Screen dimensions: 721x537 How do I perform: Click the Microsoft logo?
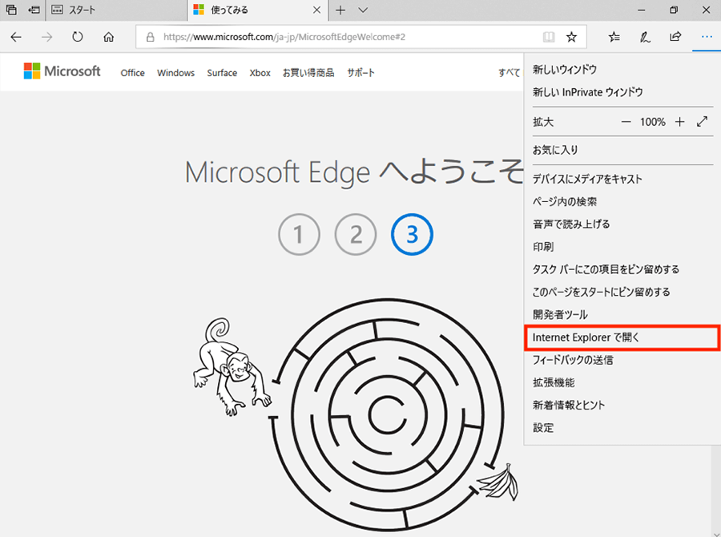[x=62, y=71]
